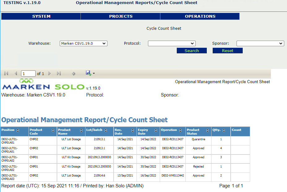This screenshot has height=192, width=287.
Task: Sort table by Product Code column
Action: (53, 130)
